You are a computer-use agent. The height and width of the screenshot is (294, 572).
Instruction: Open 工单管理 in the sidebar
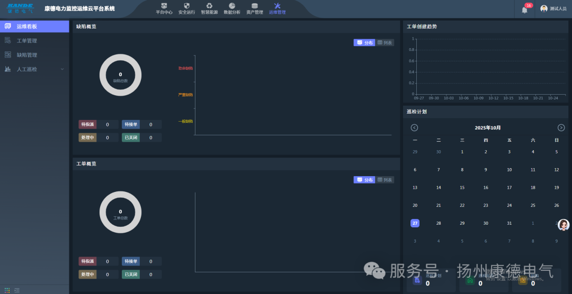[x=34, y=40]
